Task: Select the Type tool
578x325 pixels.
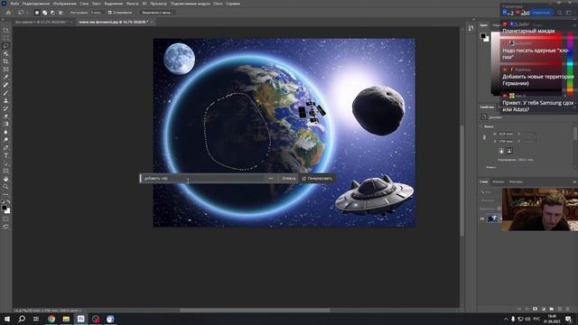Action: 6,155
